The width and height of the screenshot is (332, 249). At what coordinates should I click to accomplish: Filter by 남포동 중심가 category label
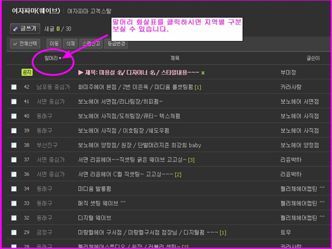53,87
